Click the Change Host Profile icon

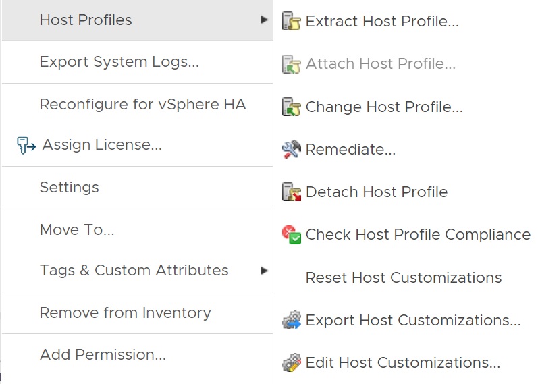[291, 107]
